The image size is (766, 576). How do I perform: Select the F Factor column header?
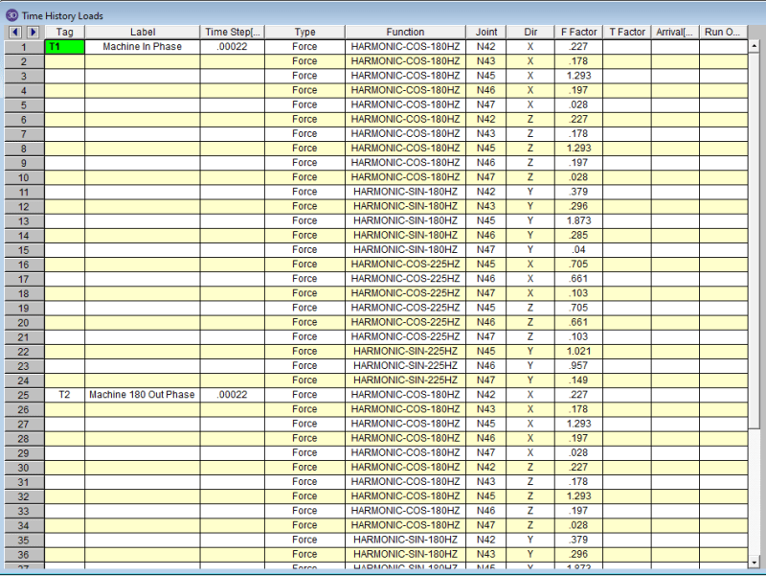(579, 33)
